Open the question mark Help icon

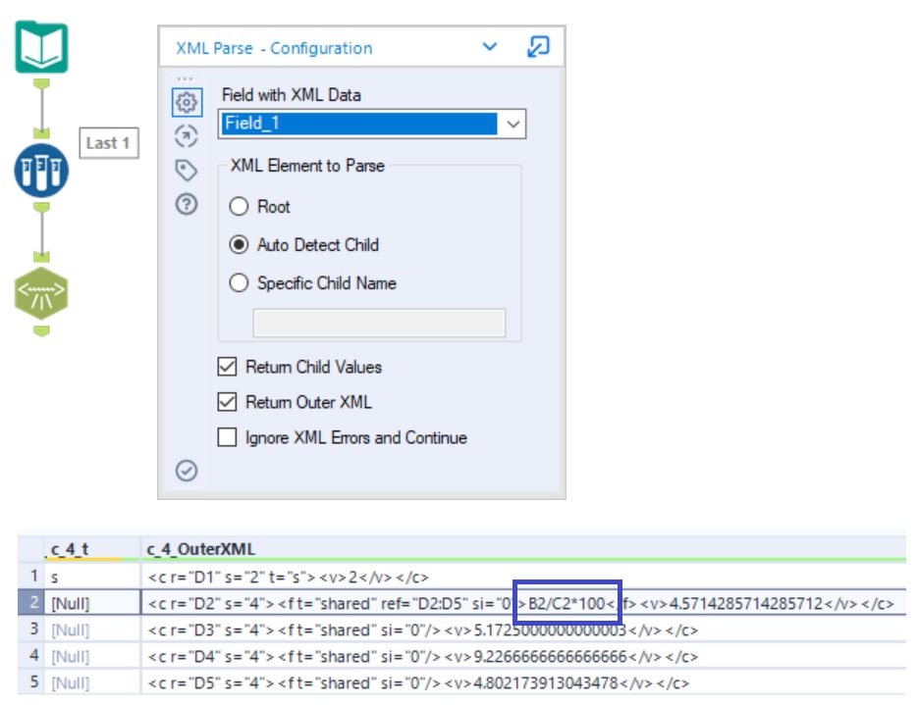click(187, 205)
